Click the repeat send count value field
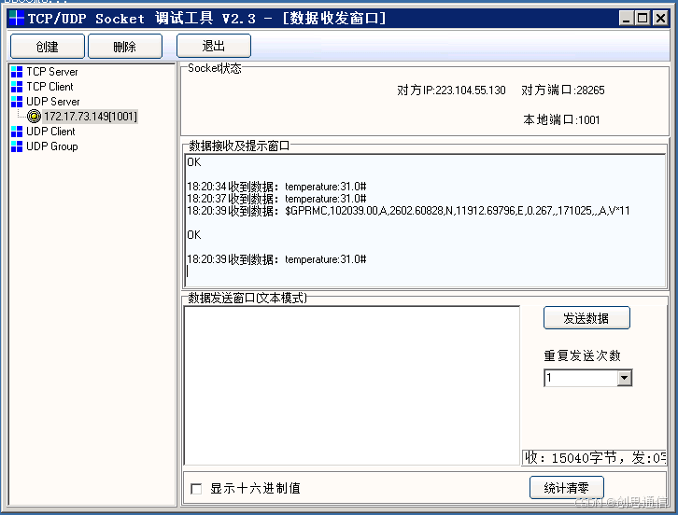Image resolution: width=678 pixels, height=515 pixels. 580,378
